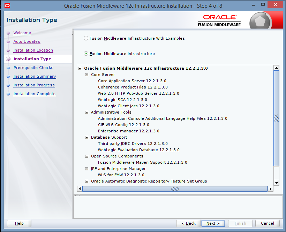
Task: Select the Fusion Middleware Infrastructure radio button
Action: click(86, 54)
